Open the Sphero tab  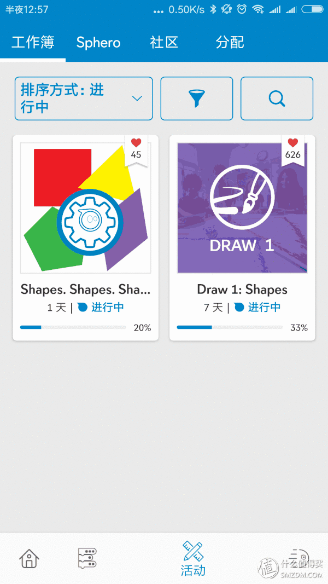coord(98,43)
